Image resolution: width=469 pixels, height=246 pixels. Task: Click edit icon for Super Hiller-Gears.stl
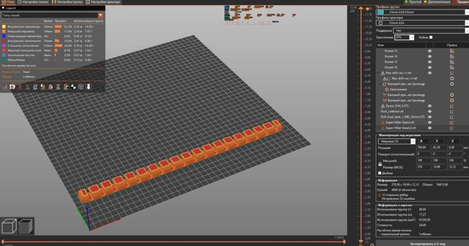pos(451,122)
